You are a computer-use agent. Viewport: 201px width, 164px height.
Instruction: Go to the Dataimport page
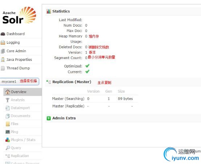click(22, 108)
